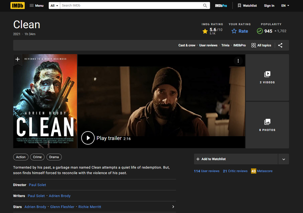This screenshot has width=303, height=213.
Task: Open the 43 Metascore link
Action: point(262,171)
